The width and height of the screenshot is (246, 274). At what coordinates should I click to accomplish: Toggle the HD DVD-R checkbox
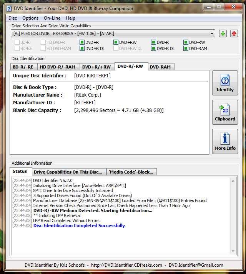(43, 42)
